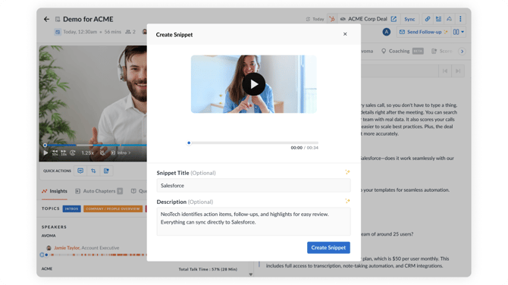Viewport: 508px width, 285px height.
Task: Switch to the Coaching tab
Action: [x=402, y=52]
